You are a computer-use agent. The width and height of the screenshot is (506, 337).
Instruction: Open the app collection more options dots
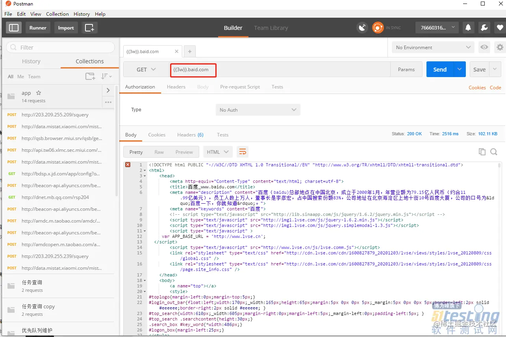(108, 102)
